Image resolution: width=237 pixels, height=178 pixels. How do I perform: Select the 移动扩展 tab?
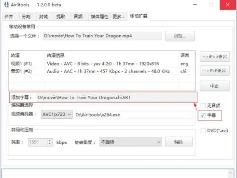pyautogui.click(x=139, y=16)
